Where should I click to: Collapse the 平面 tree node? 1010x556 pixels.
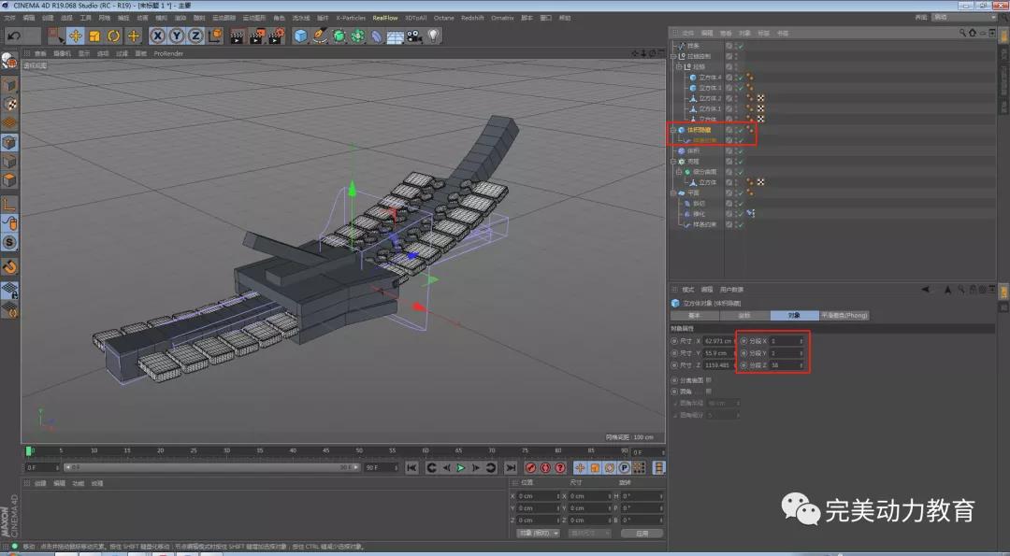673,193
